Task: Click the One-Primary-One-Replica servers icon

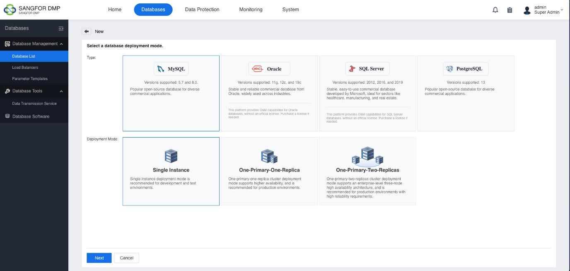Action: pyautogui.click(x=269, y=156)
